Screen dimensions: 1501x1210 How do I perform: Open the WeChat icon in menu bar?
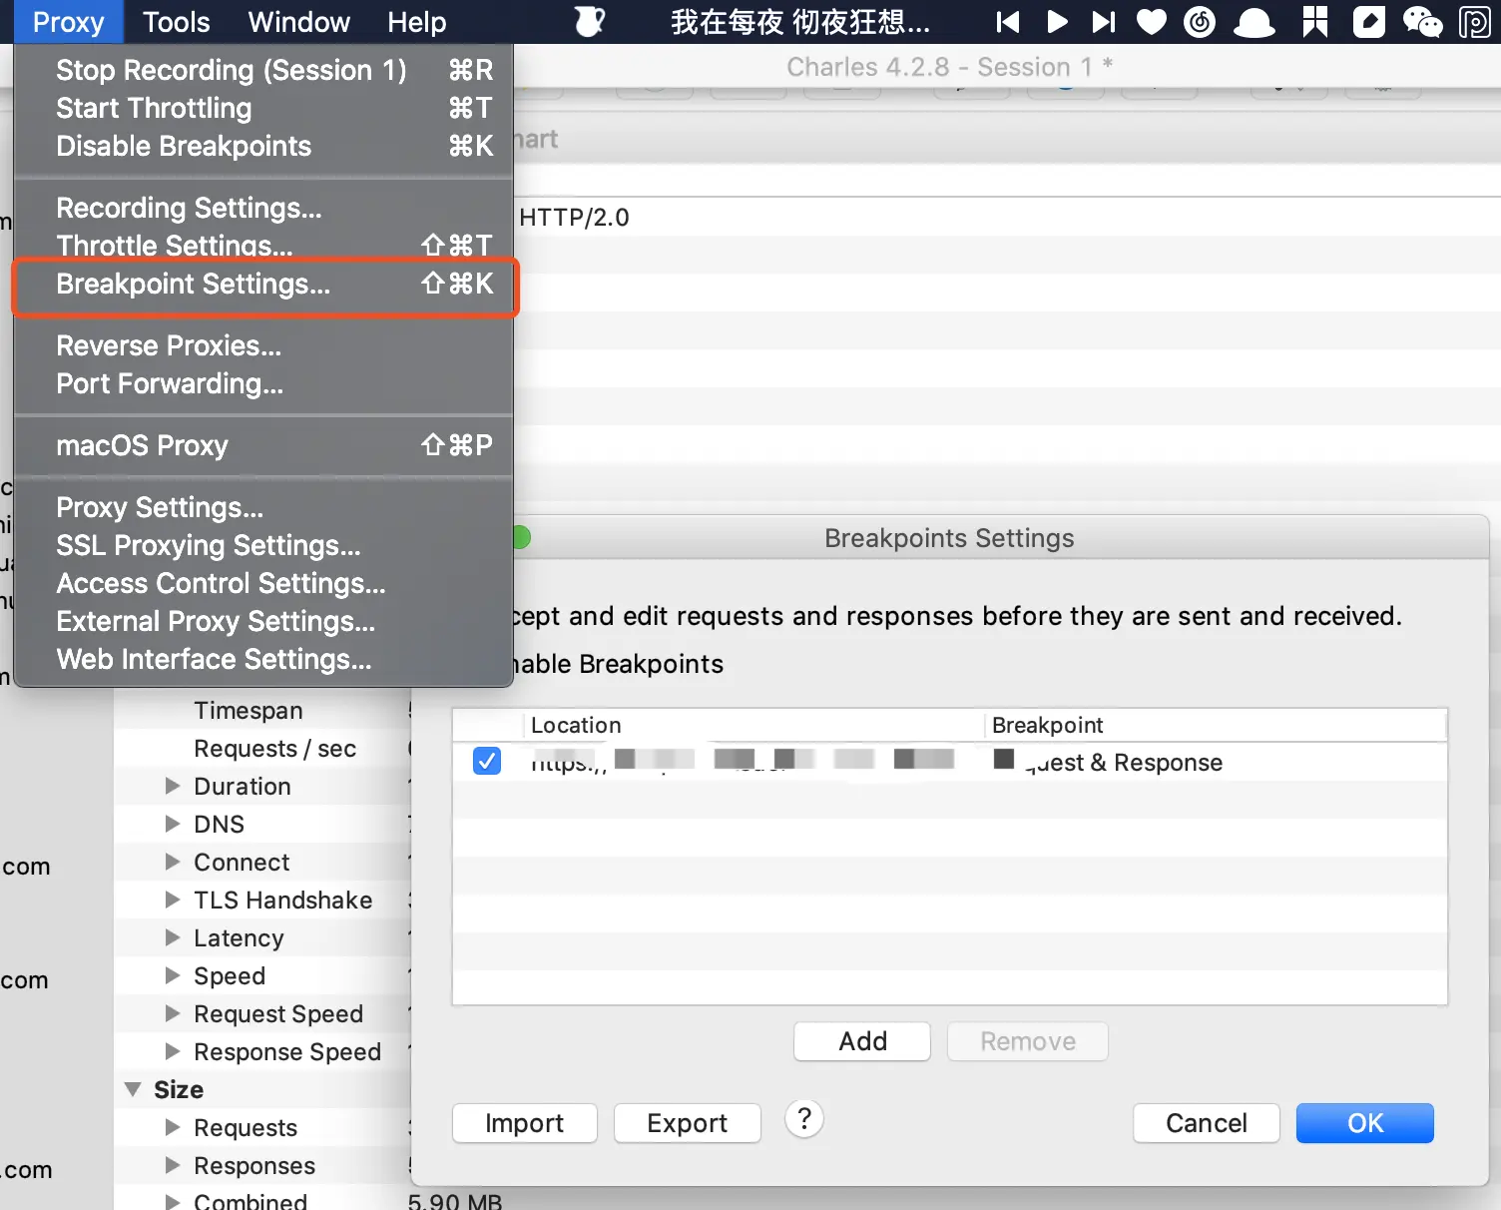pyautogui.click(x=1422, y=22)
